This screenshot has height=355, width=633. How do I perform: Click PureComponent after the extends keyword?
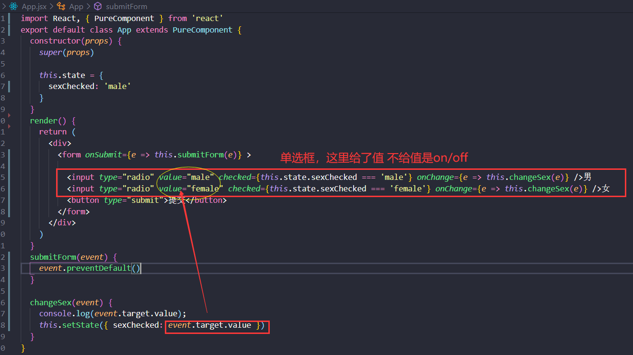[x=202, y=30]
